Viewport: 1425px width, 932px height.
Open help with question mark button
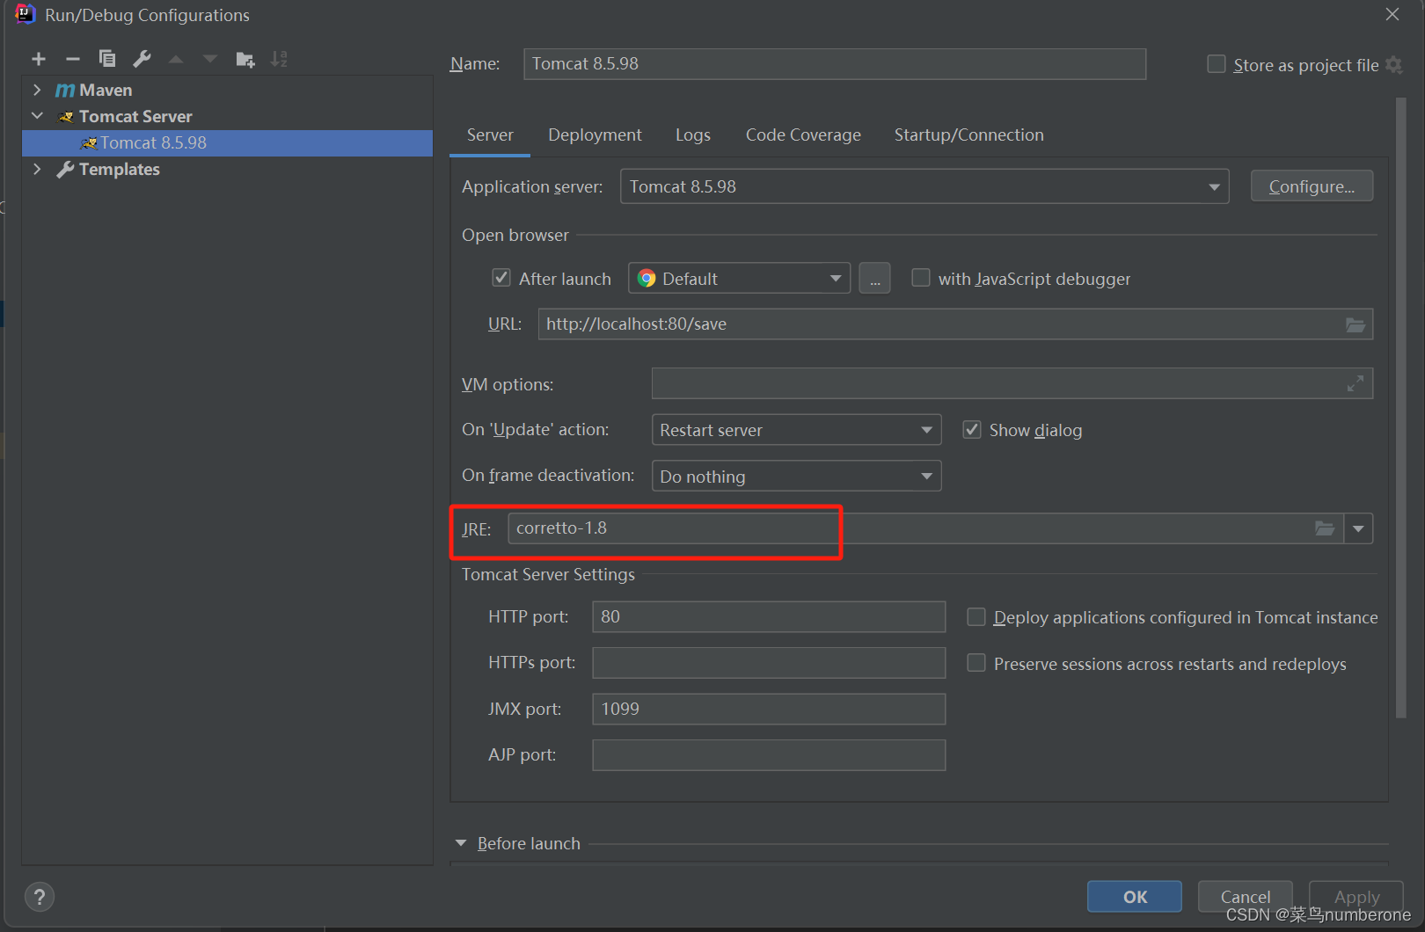click(x=40, y=897)
